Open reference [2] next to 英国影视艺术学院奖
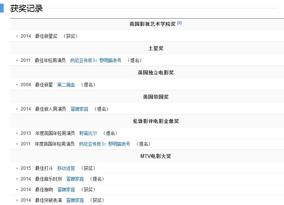This screenshot has height=205, width=284. [179, 23]
